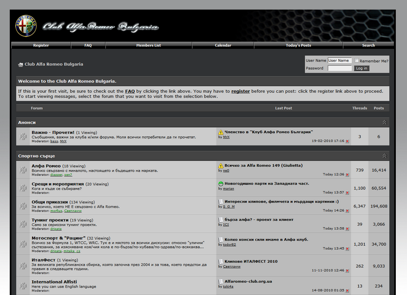Click the Password input field
This screenshot has width=407, height=295.
[x=339, y=68]
